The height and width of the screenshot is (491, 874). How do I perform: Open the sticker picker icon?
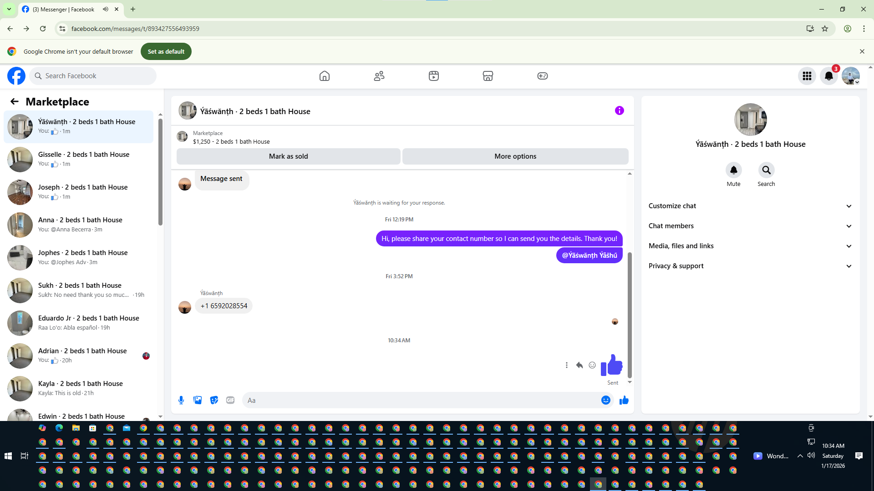click(214, 400)
